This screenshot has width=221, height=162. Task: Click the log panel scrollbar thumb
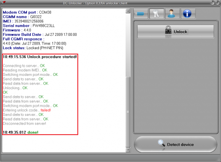point(128,112)
